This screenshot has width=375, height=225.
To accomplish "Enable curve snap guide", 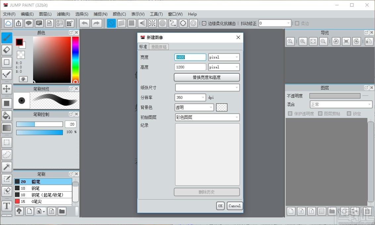I will click(x=173, y=23).
